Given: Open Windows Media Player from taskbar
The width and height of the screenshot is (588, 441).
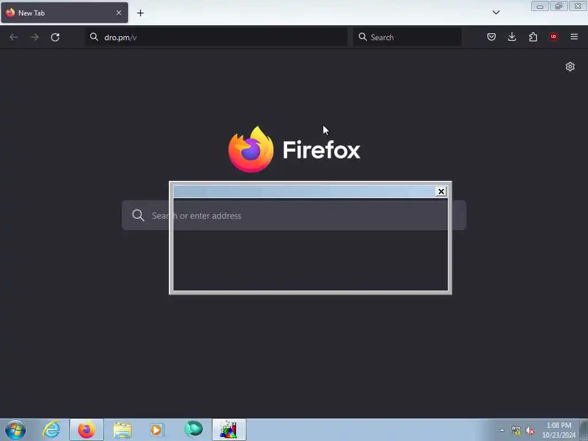Looking at the screenshot, I should coord(157,430).
